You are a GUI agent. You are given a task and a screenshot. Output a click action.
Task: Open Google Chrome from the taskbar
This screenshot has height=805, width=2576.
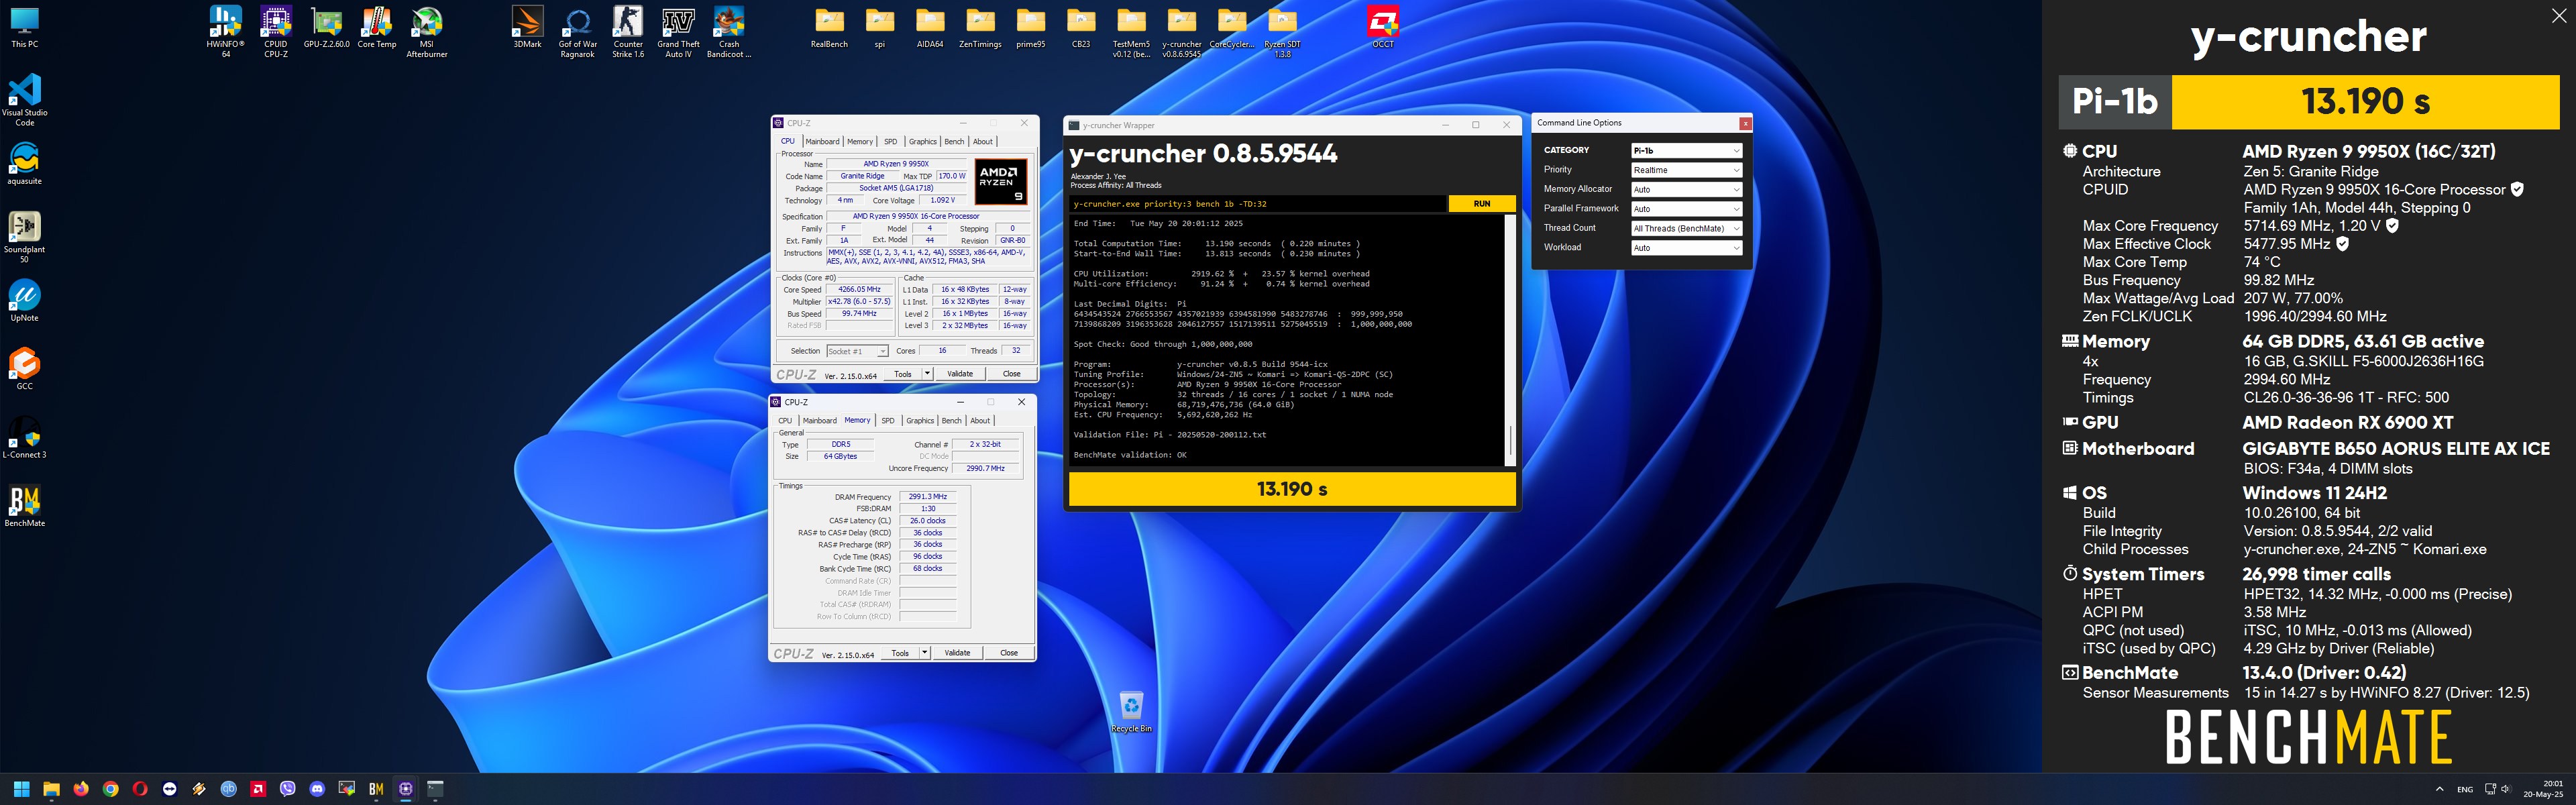coord(110,789)
